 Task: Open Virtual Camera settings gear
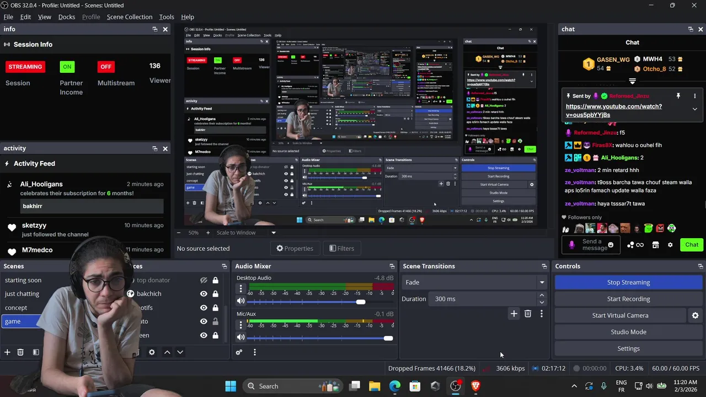tap(695, 315)
